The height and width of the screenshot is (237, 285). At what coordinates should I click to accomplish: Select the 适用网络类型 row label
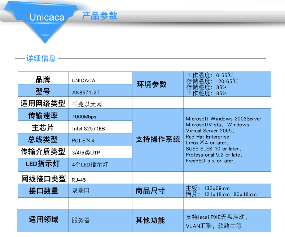point(43,104)
